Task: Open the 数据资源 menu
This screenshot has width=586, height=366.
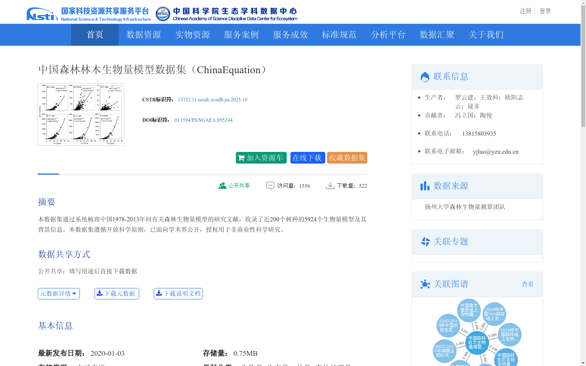Action: (x=144, y=35)
